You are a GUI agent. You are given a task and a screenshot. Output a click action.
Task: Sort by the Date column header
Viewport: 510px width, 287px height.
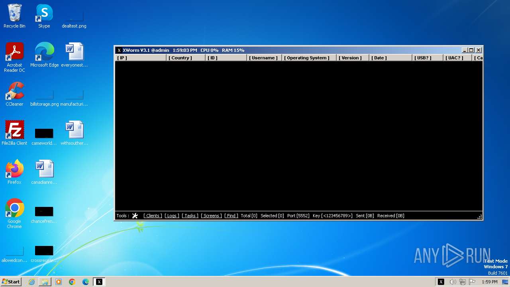(x=390, y=58)
